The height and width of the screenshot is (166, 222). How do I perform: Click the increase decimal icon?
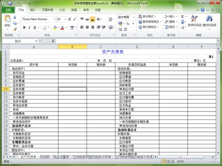pos(120,29)
